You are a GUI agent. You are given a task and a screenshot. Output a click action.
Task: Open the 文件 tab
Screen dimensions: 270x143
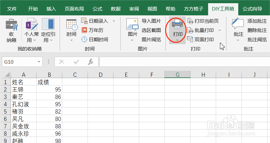tap(12, 9)
